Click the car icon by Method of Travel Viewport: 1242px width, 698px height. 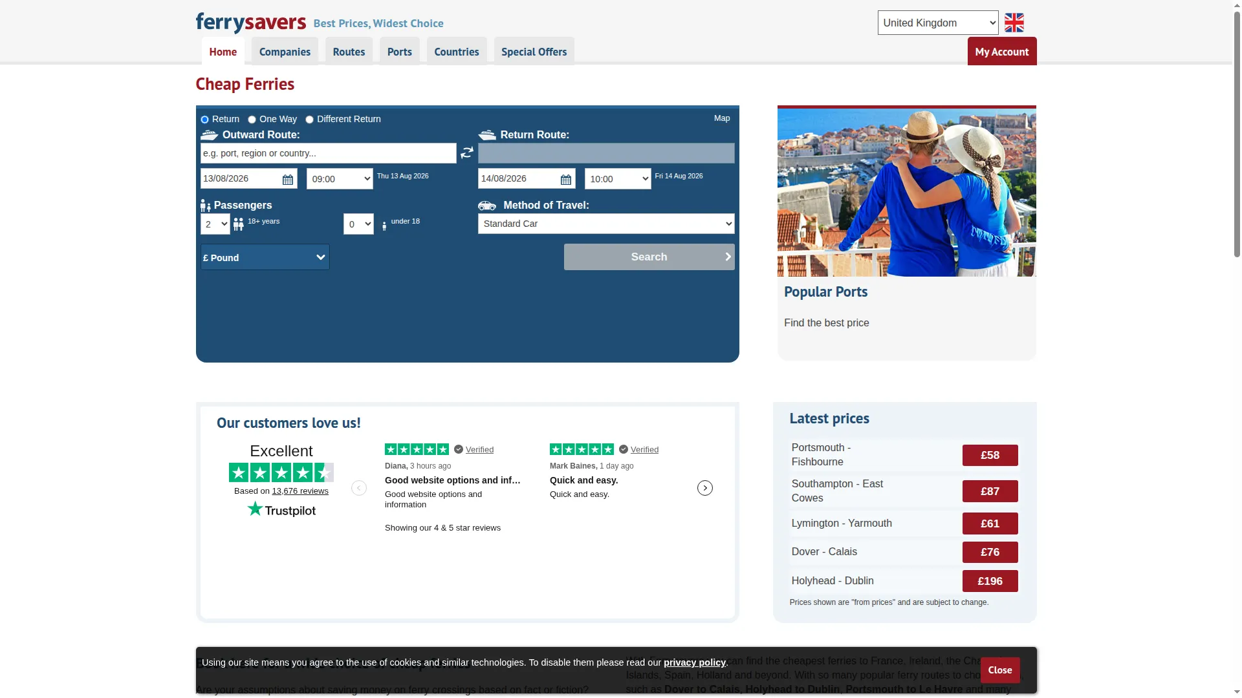[487, 206]
